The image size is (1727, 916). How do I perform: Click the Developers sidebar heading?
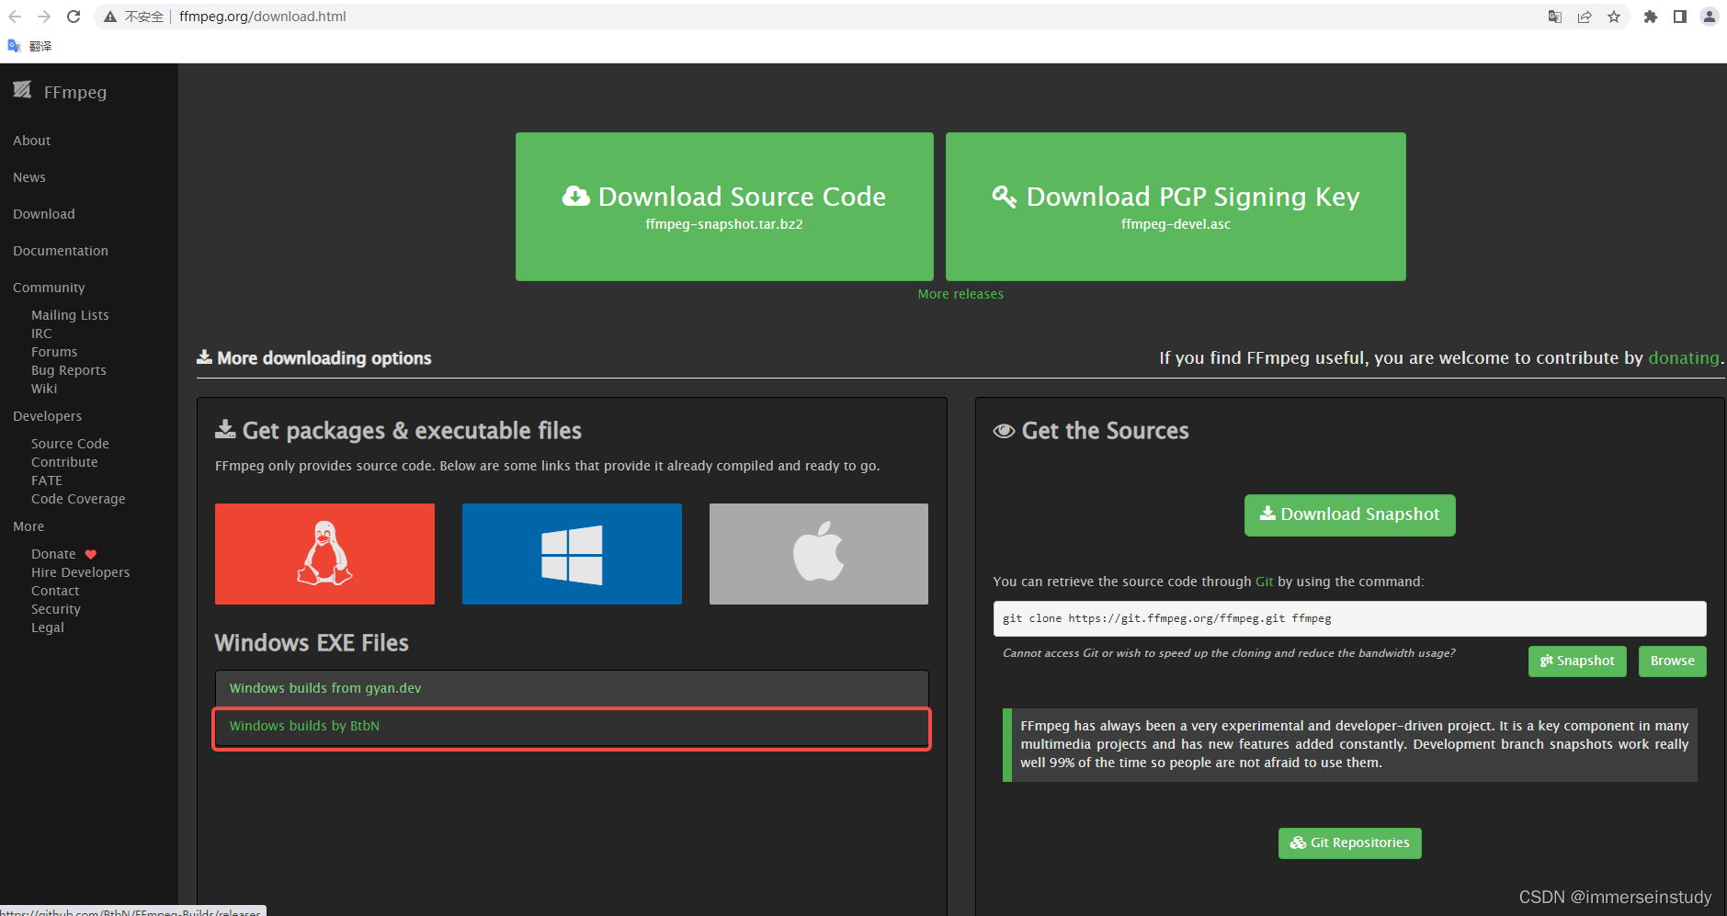47,416
